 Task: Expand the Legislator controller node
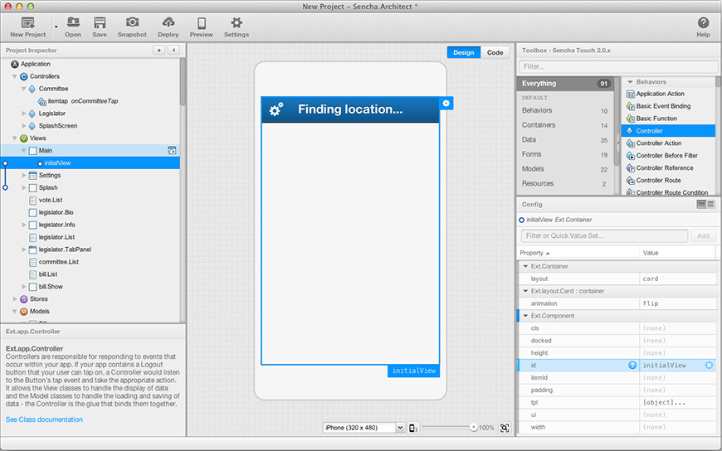pos(23,114)
